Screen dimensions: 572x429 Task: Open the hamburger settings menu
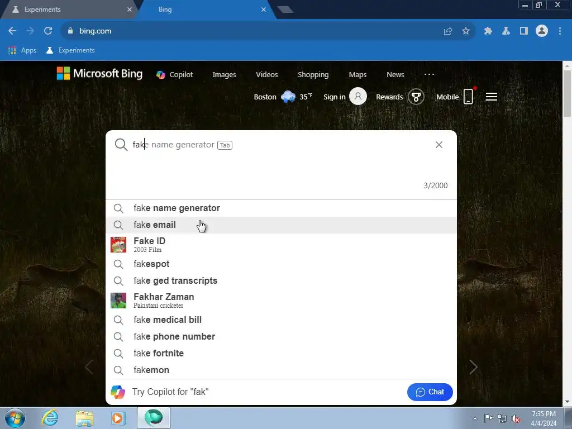(x=492, y=97)
